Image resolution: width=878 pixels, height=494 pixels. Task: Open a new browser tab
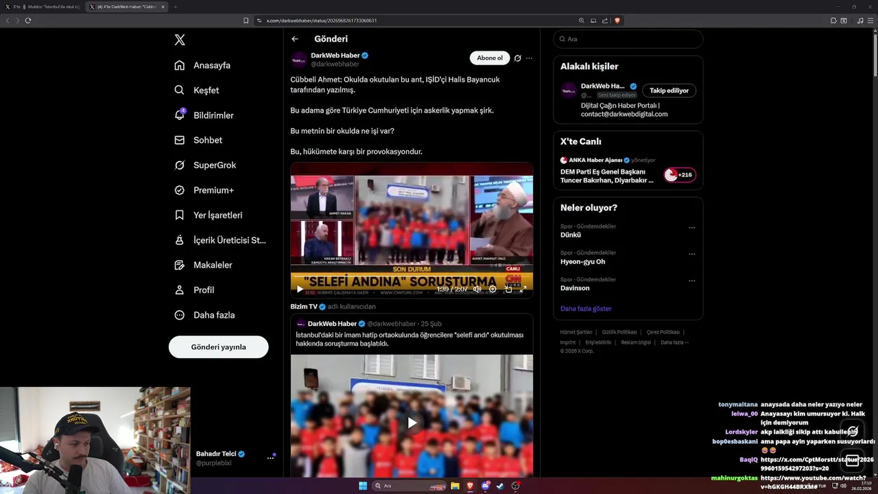(x=175, y=7)
